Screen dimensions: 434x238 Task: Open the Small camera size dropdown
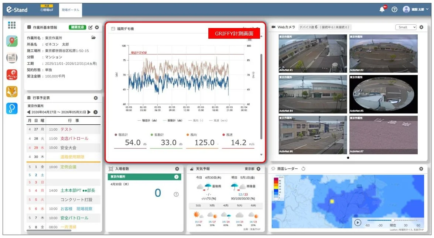(406, 27)
